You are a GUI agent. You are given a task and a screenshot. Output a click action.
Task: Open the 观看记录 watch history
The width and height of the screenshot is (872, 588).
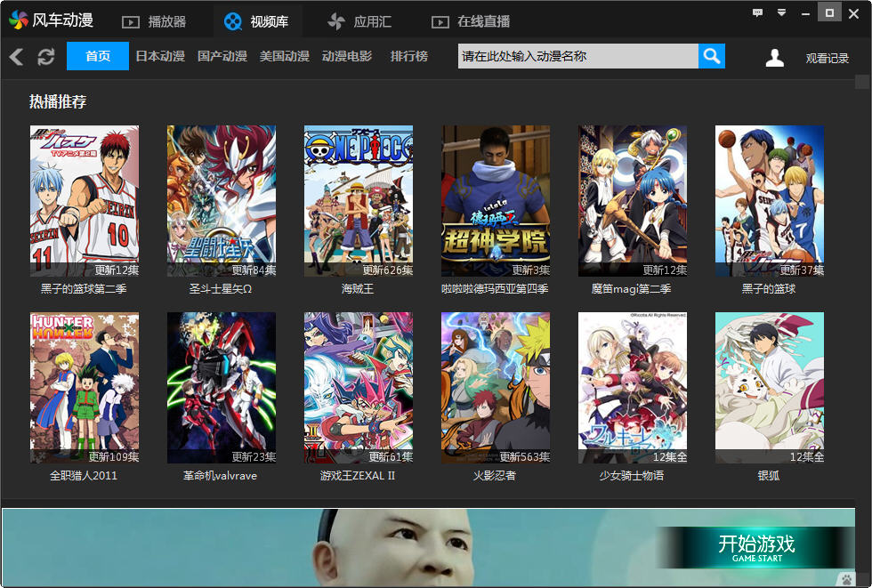click(827, 58)
